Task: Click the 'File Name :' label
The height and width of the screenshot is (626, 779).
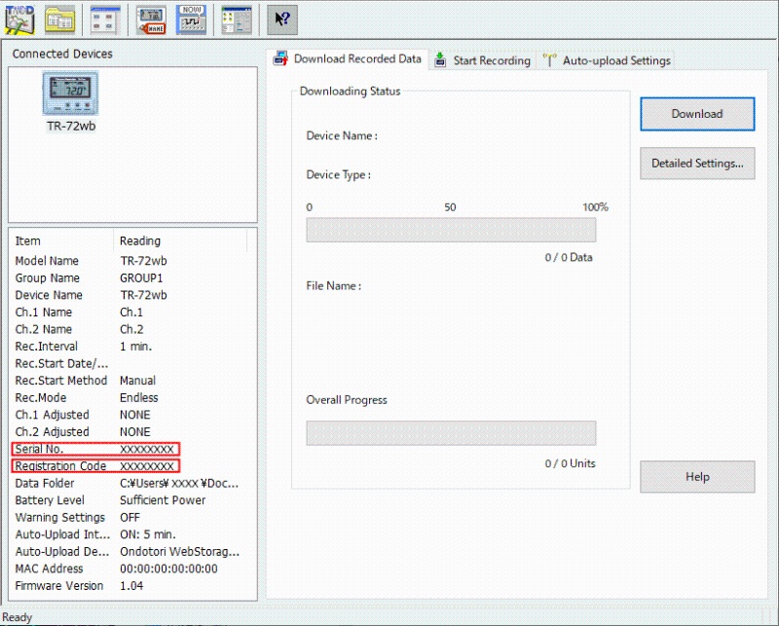Action: [334, 286]
